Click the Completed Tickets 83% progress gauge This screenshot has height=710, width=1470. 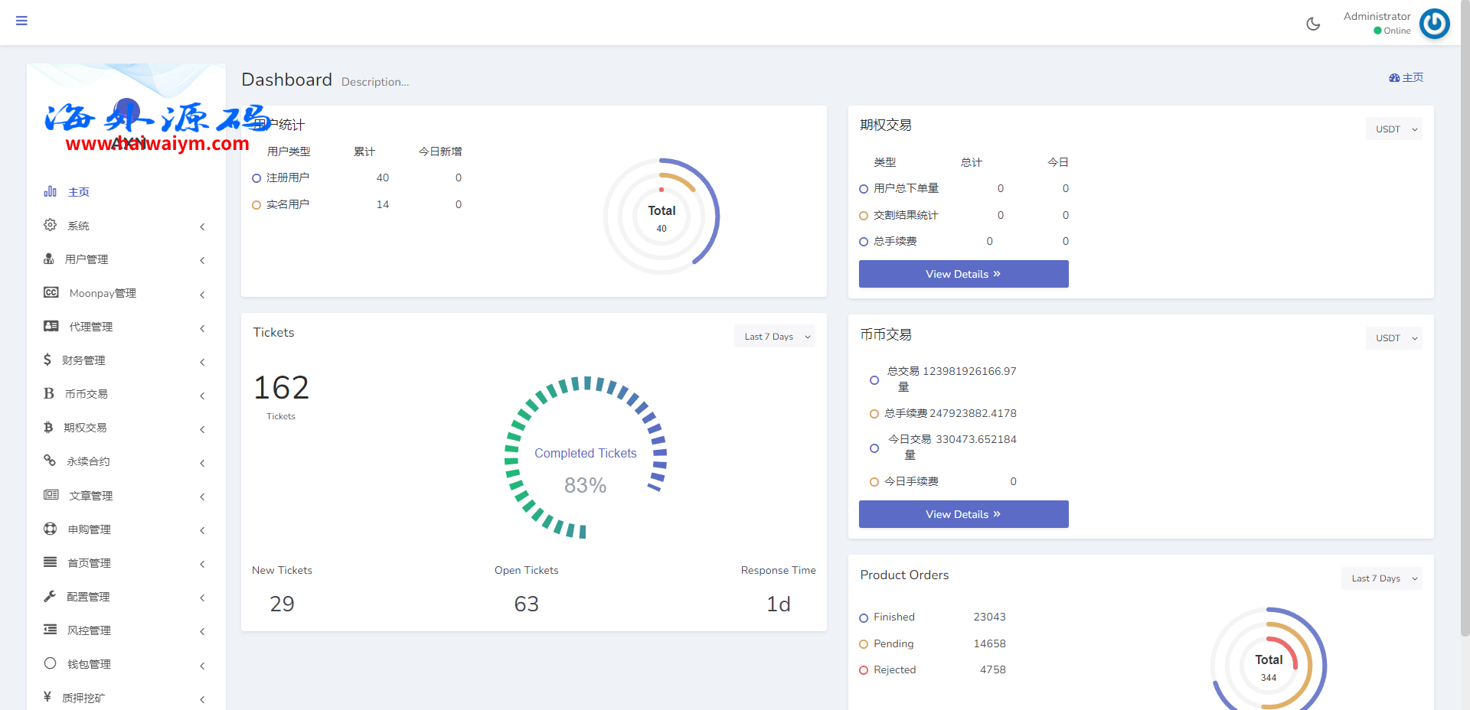(x=586, y=457)
